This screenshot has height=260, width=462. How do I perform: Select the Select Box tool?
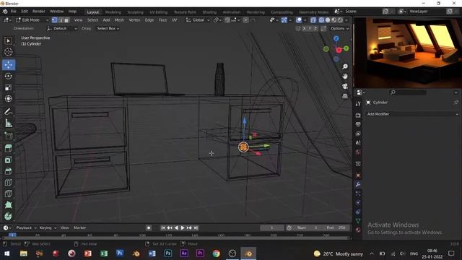click(x=8, y=40)
